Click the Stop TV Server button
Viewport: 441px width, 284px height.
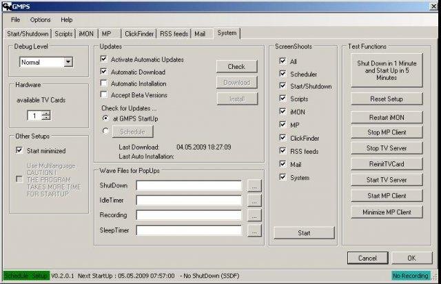(x=387, y=148)
